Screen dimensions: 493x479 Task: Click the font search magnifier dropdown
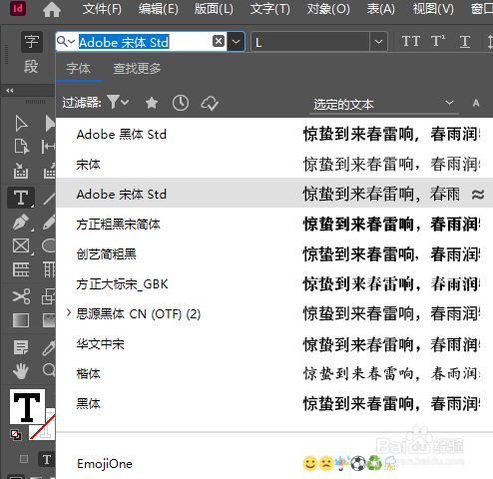pos(66,42)
